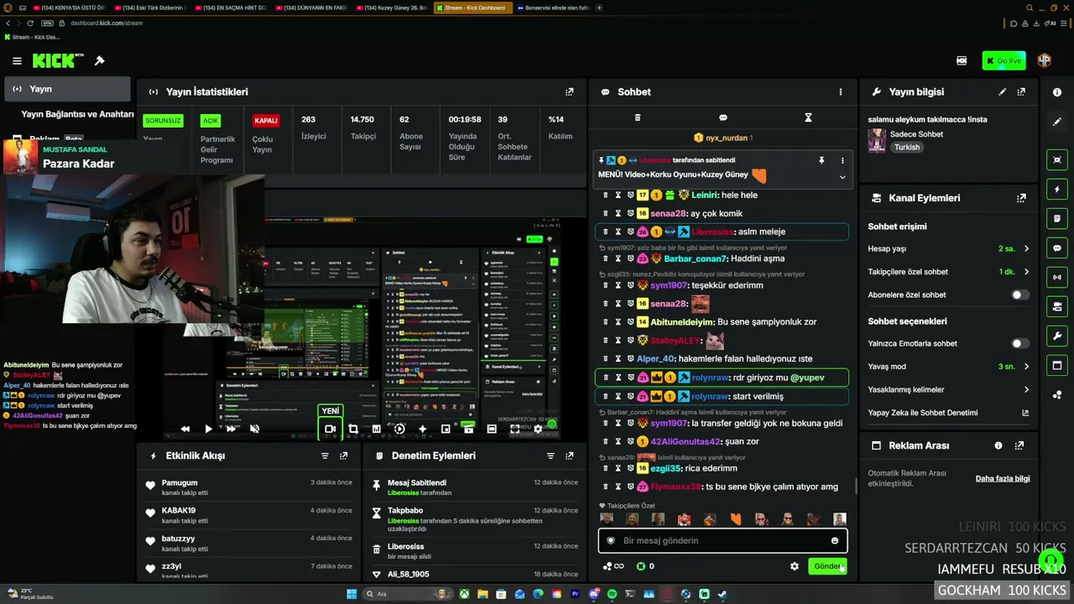The image size is (1074, 604).
Task: Open Yayın Bağlantısı ve Anahtarı menu item
Action: 77,114
